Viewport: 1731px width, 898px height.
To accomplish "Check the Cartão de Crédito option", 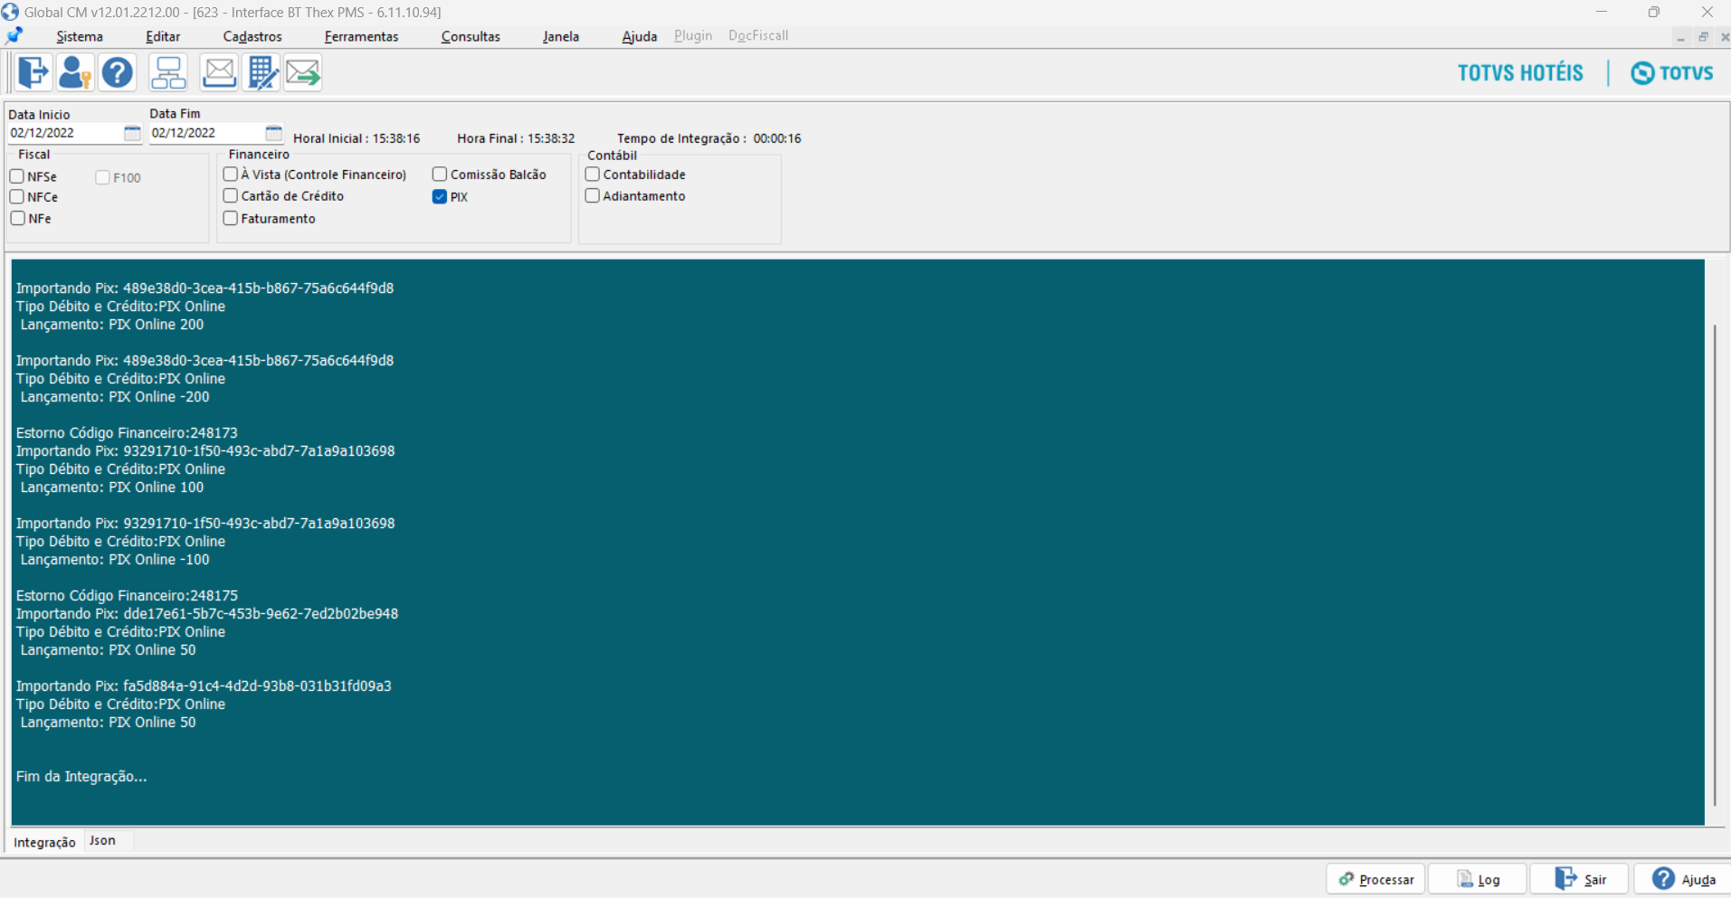I will [231, 195].
